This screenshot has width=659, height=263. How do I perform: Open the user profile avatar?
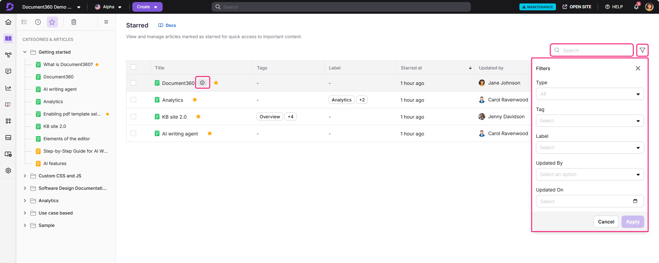tap(649, 7)
